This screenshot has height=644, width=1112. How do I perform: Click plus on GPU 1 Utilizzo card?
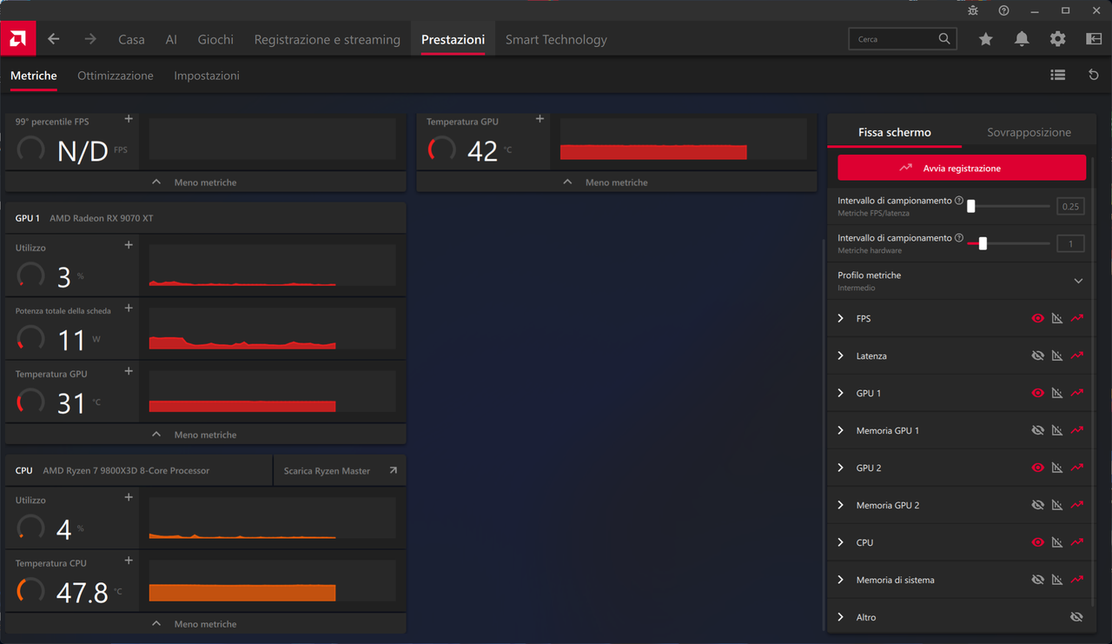tap(129, 245)
